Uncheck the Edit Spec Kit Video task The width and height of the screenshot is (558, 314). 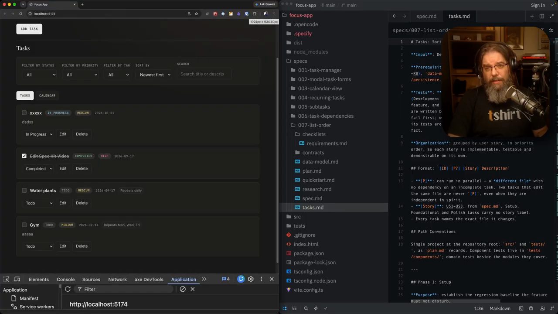[x=24, y=156]
